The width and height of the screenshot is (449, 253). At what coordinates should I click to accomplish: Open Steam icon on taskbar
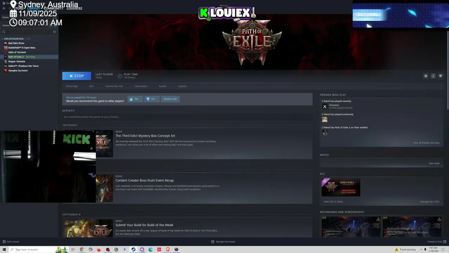(x=133, y=249)
